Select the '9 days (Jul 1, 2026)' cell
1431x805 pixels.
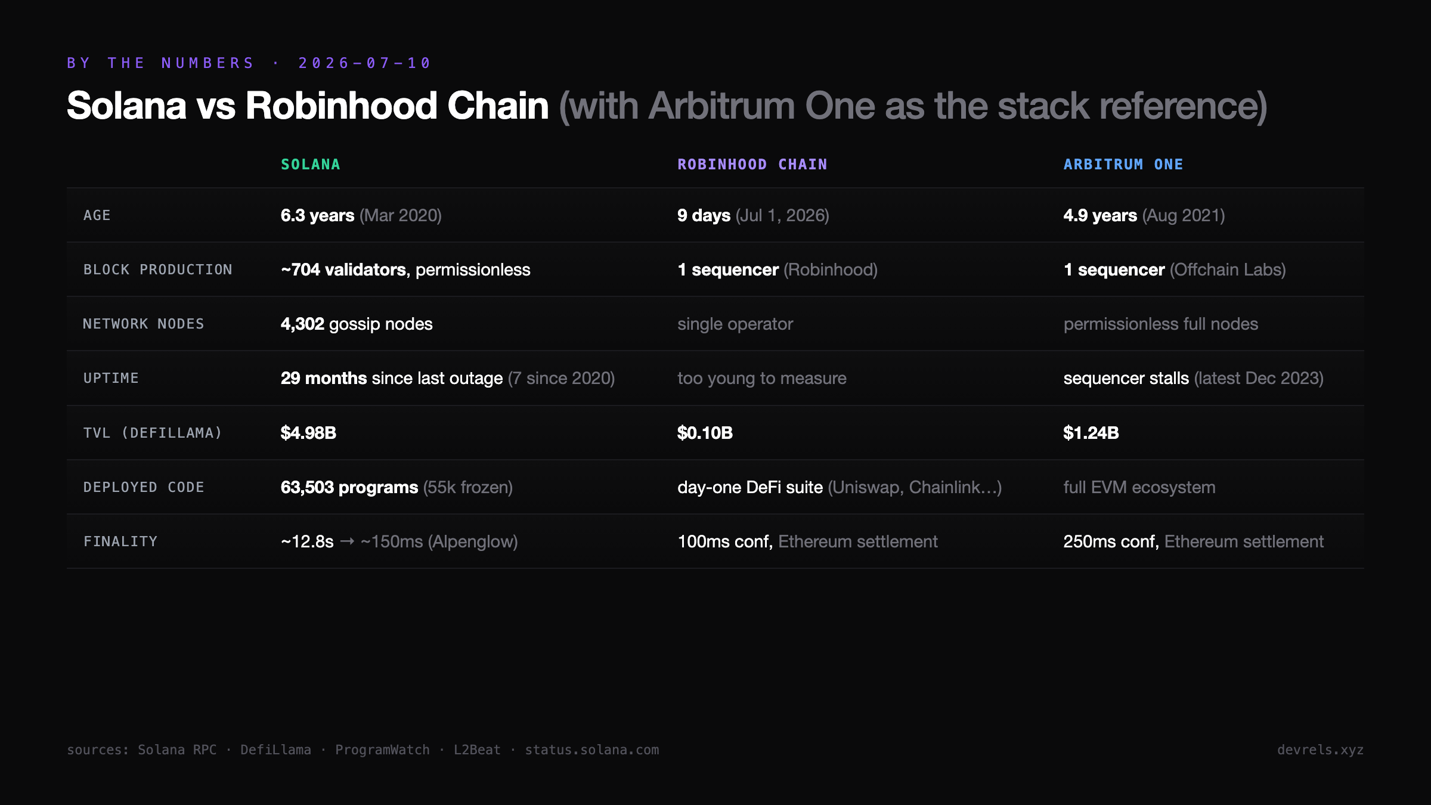pos(753,215)
